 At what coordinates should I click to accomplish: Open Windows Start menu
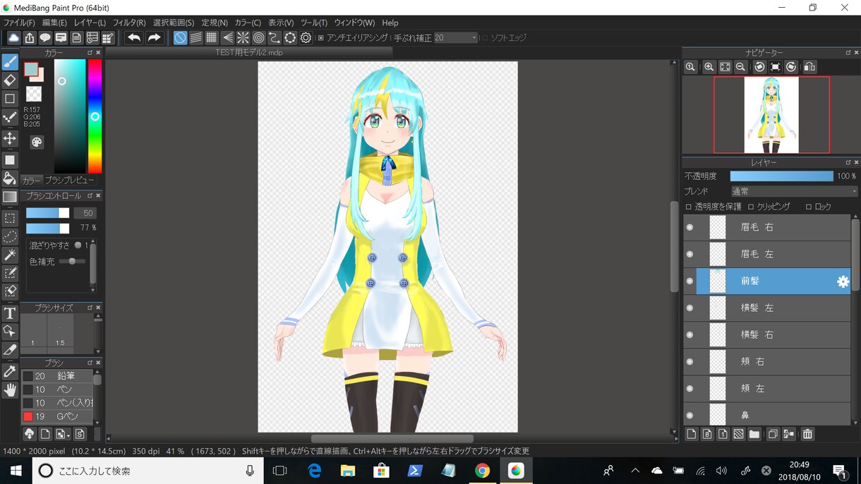click(x=16, y=471)
